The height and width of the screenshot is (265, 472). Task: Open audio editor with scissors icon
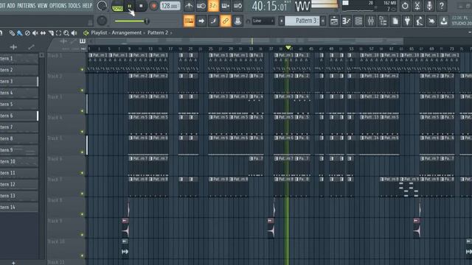point(417,6)
